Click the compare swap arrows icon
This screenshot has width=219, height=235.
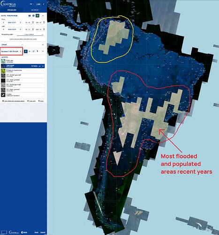coord(33,51)
